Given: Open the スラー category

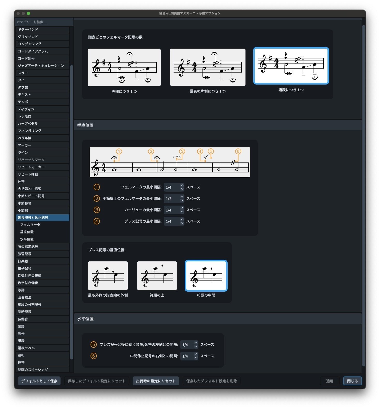Looking at the screenshot, I should (x=43, y=73).
